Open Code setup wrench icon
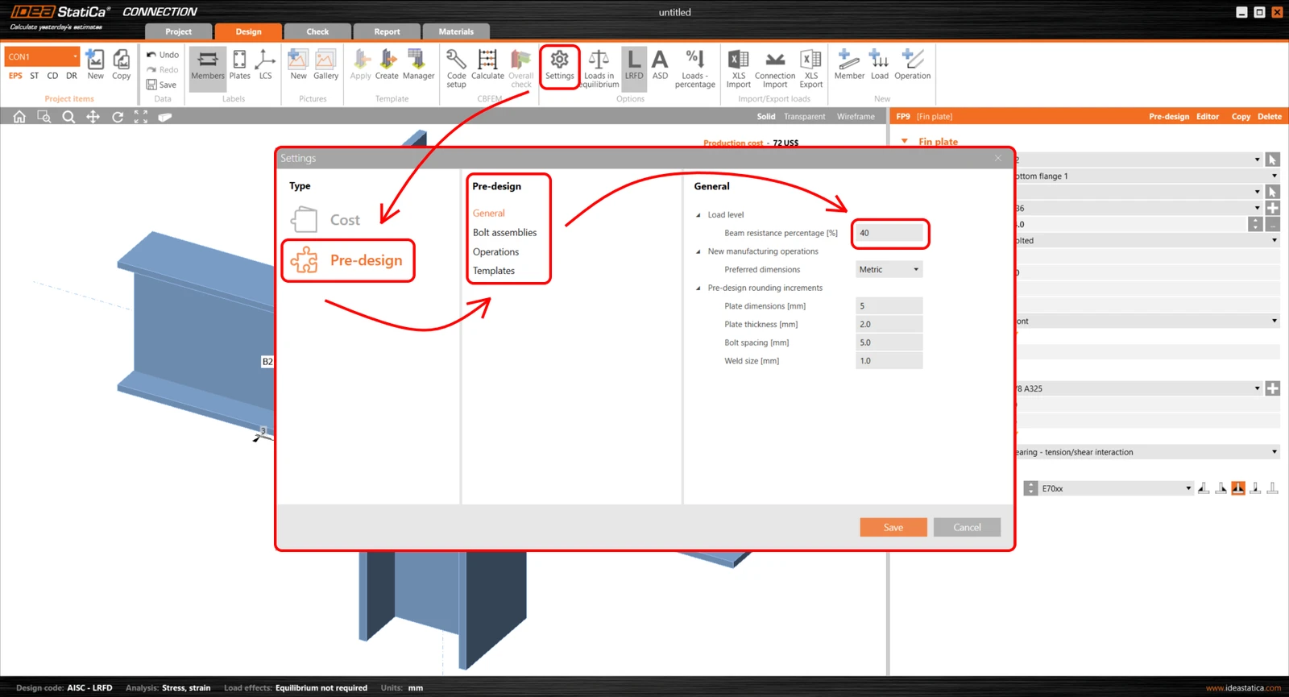Viewport: 1289px width, 697px height. tap(456, 69)
